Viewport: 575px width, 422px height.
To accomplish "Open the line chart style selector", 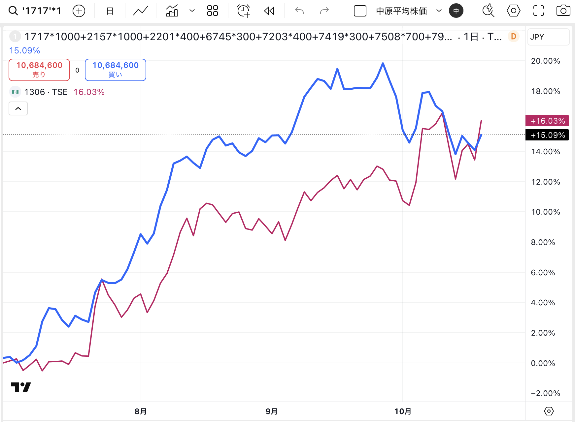I will [141, 11].
